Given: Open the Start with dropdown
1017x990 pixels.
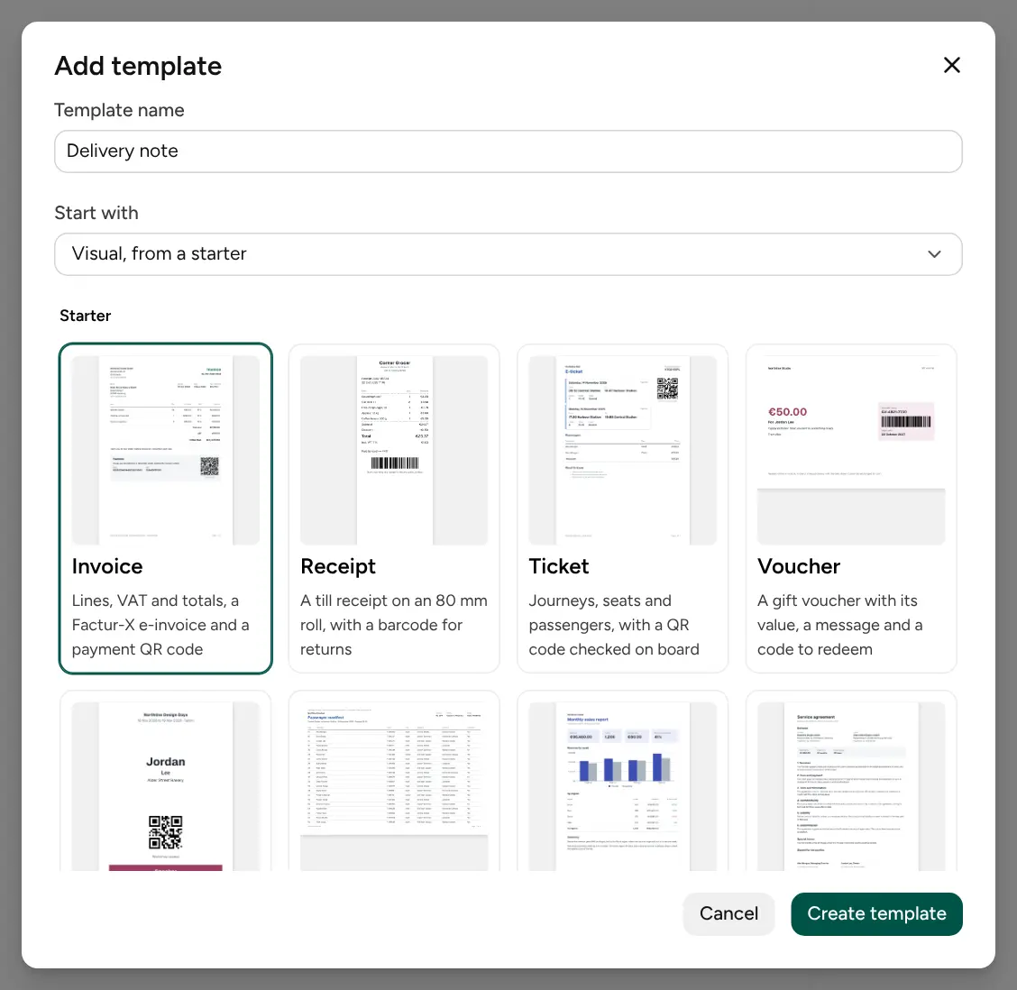Looking at the screenshot, I should (x=508, y=253).
